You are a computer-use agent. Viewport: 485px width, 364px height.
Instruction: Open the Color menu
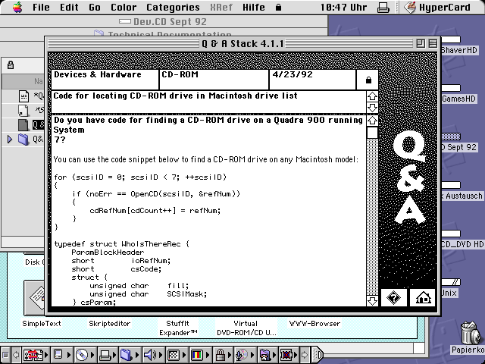tap(124, 7)
